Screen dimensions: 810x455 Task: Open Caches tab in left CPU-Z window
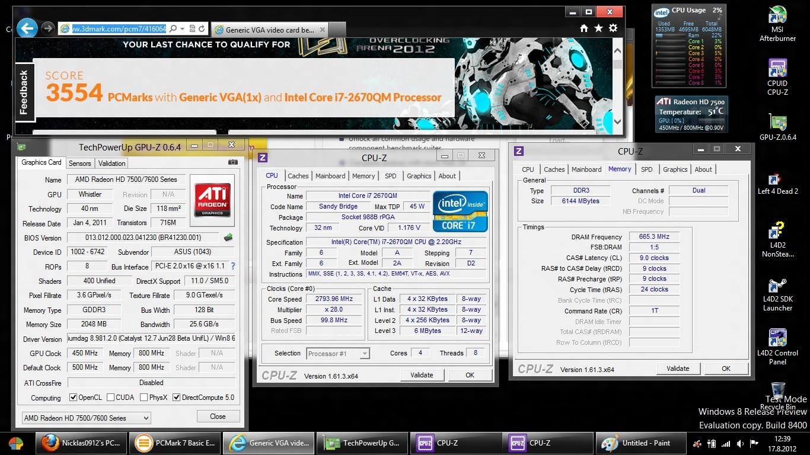[x=298, y=176]
